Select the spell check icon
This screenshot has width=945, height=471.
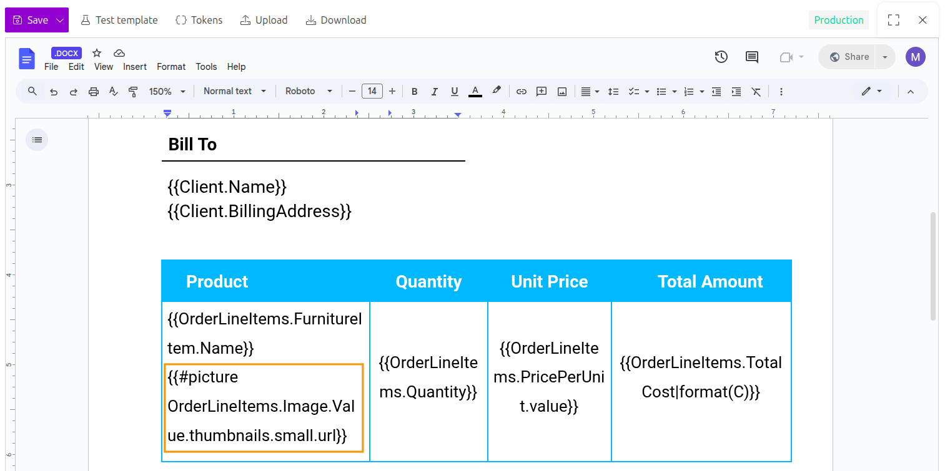pos(113,91)
